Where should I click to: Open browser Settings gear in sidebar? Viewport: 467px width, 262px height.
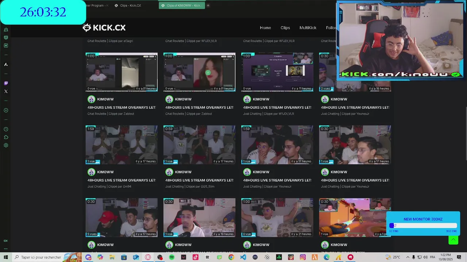(x=6, y=145)
